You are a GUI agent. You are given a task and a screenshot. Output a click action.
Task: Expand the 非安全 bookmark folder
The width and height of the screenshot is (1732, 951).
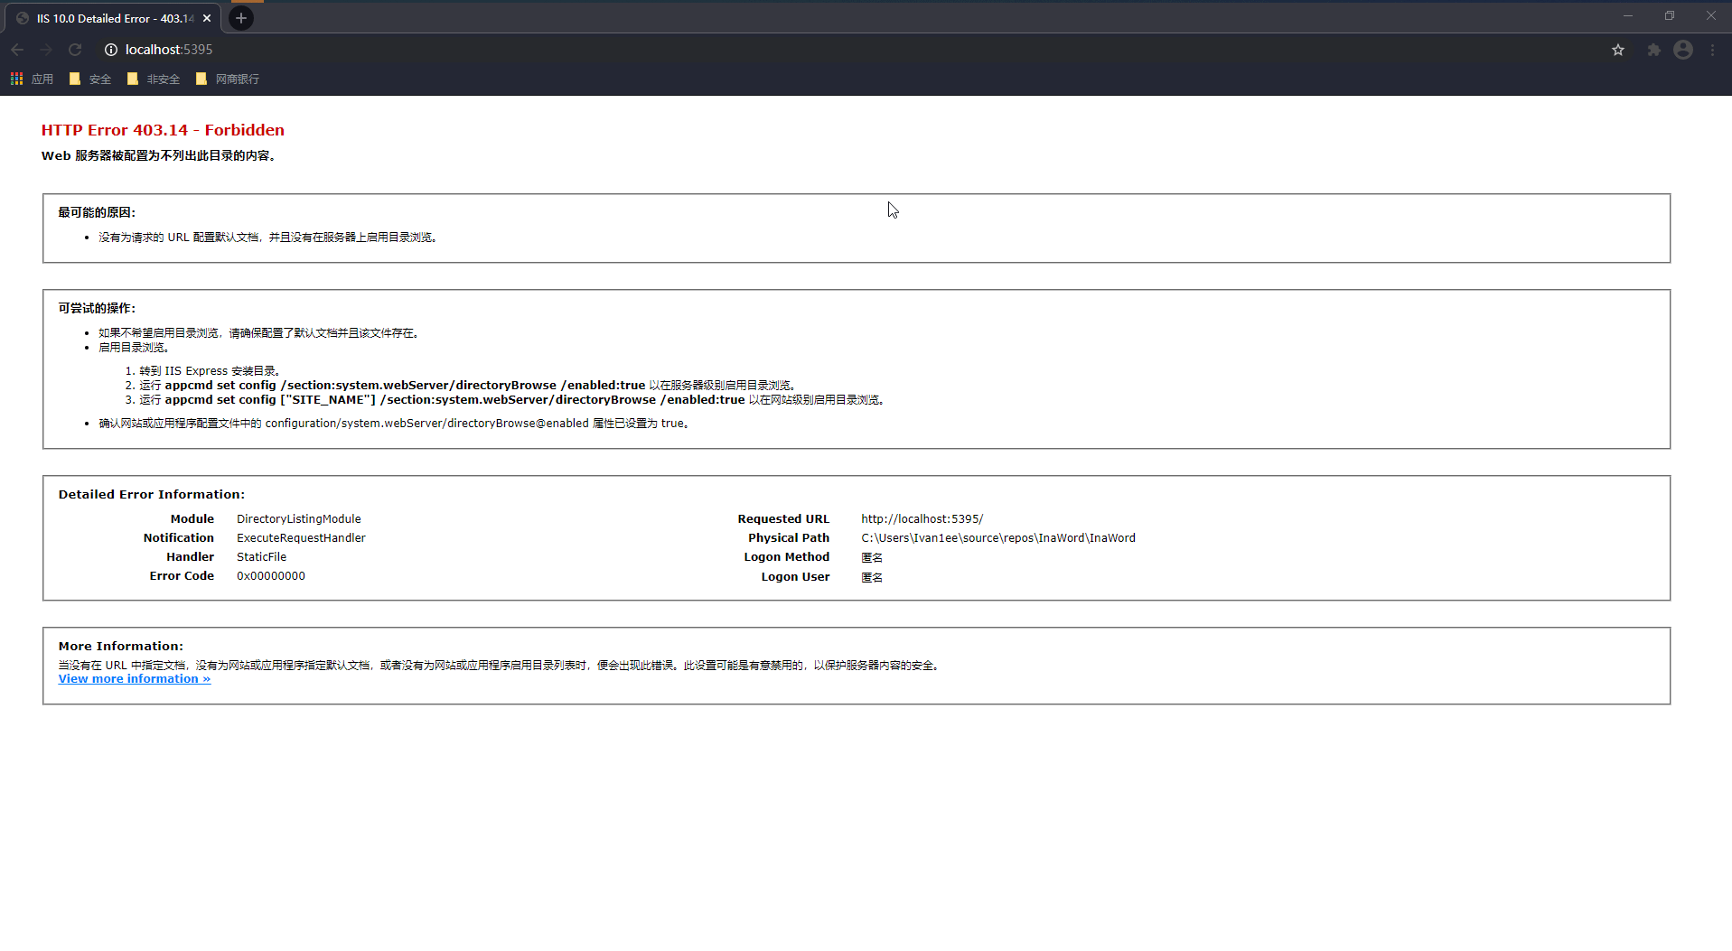click(x=154, y=79)
